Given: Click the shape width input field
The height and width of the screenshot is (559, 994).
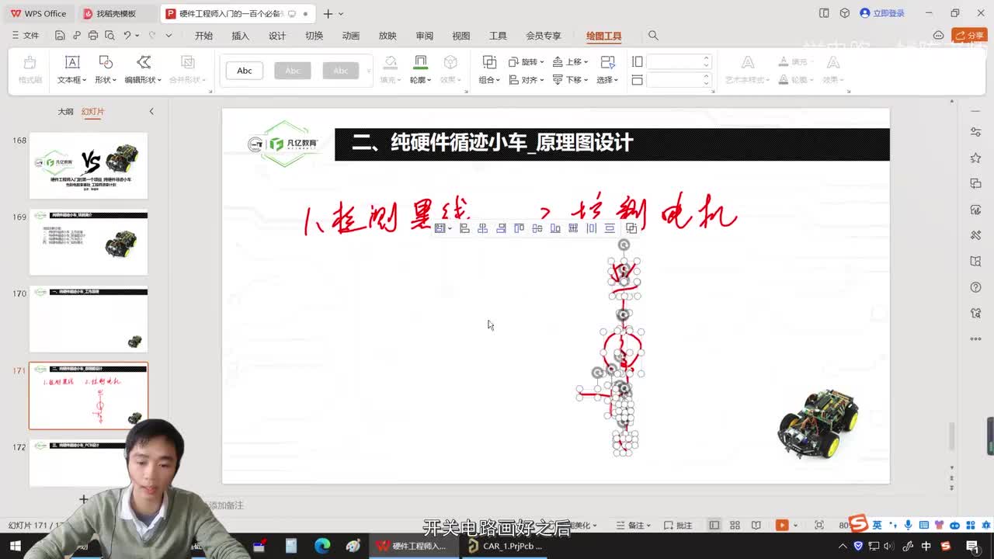Looking at the screenshot, I should click(679, 80).
